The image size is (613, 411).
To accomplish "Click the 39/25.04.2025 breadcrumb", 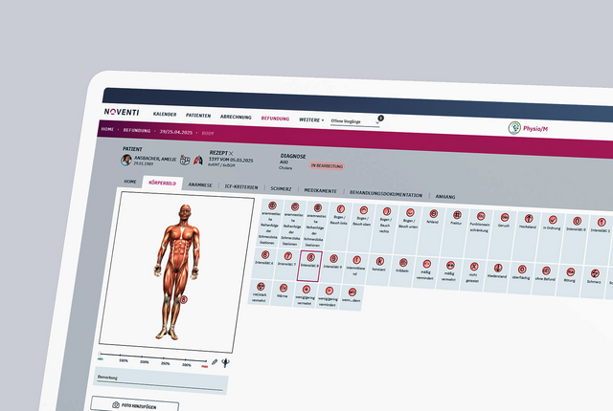I will pyautogui.click(x=176, y=132).
